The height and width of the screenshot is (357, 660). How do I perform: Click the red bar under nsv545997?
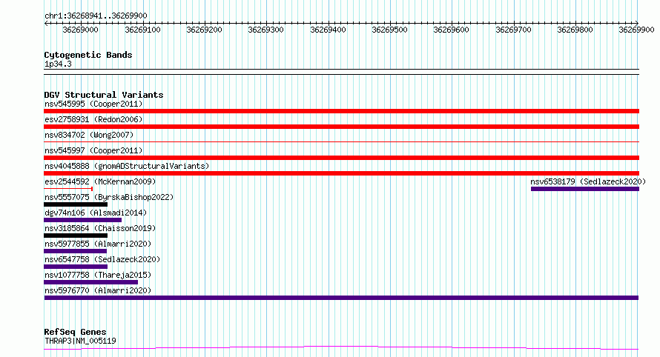point(341,158)
